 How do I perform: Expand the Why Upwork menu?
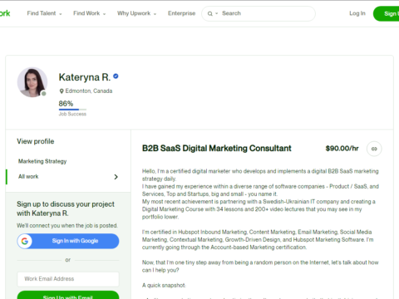[x=136, y=13]
